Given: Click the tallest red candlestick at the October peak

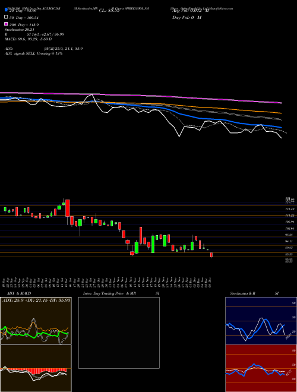Looking at the screenshot, I should point(68,208).
